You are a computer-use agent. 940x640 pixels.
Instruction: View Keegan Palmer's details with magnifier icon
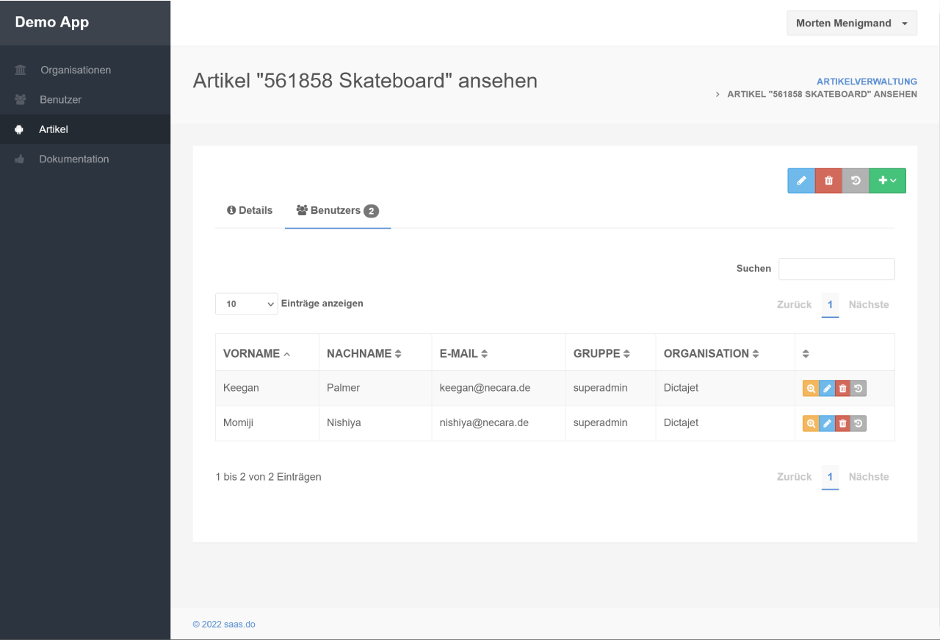(x=811, y=389)
